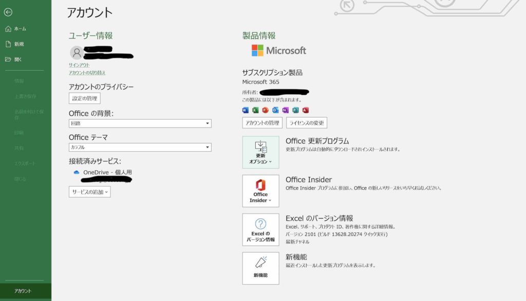Viewport: 526px width, 301px height.
Task: Open the 更新オプション dropdown button
Action: (260, 152)
